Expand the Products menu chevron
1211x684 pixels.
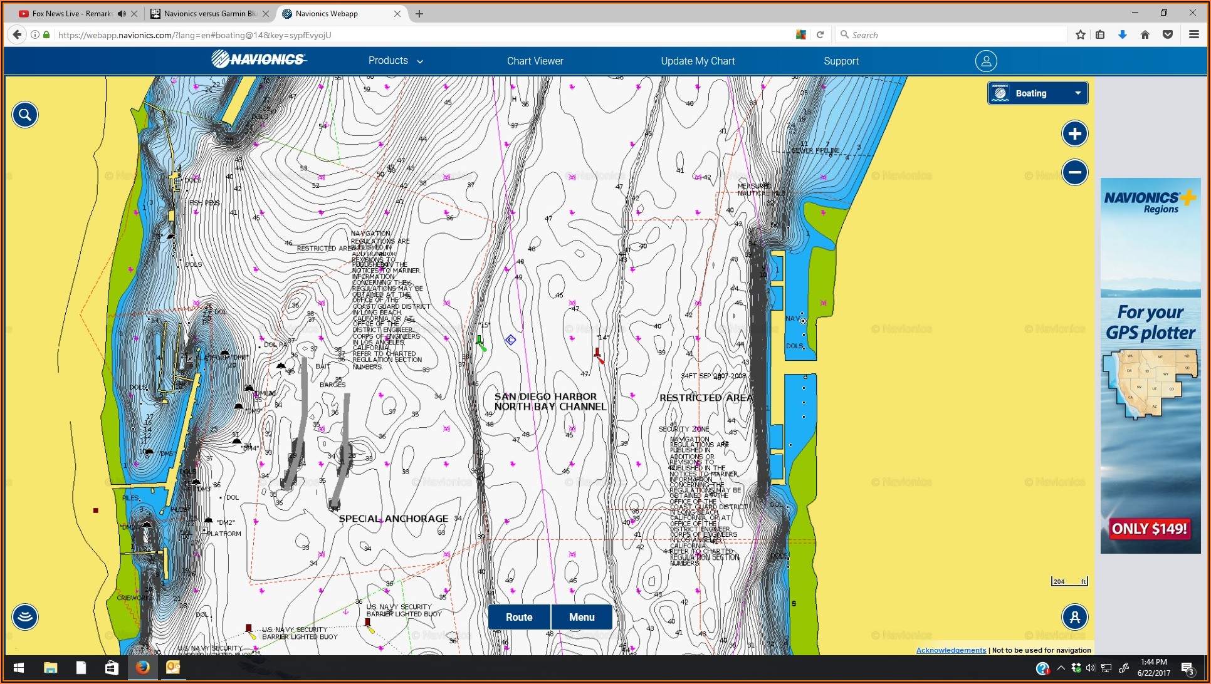420,61
